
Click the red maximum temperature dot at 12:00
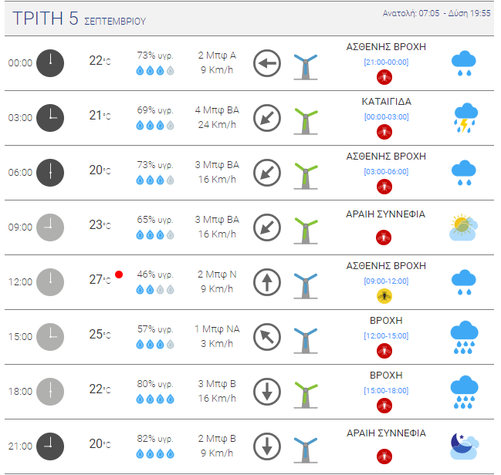pyautogui.click(x=119, y=275)
